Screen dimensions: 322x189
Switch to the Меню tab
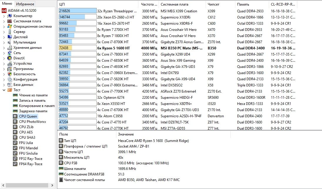coord(7,4)
